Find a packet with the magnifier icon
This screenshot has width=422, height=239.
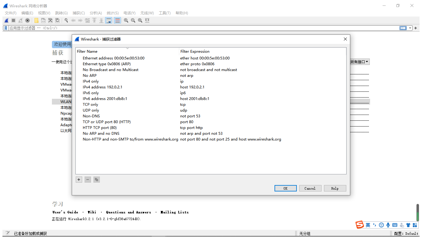coord(66,20)
